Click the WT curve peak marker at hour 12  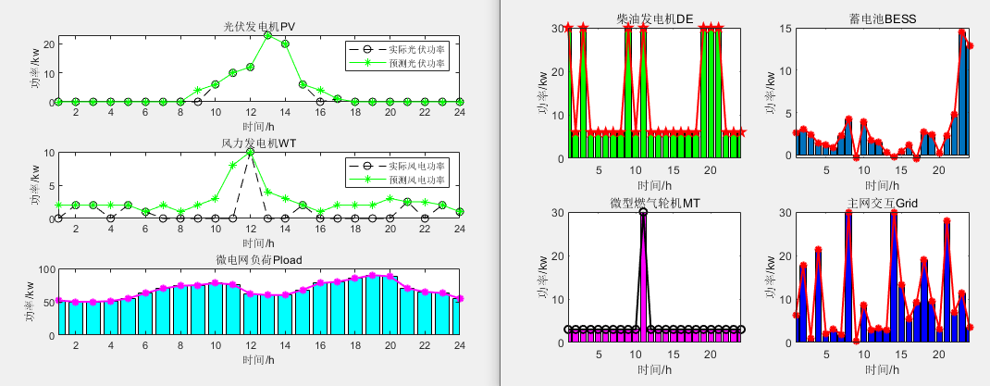pos(250,152)
